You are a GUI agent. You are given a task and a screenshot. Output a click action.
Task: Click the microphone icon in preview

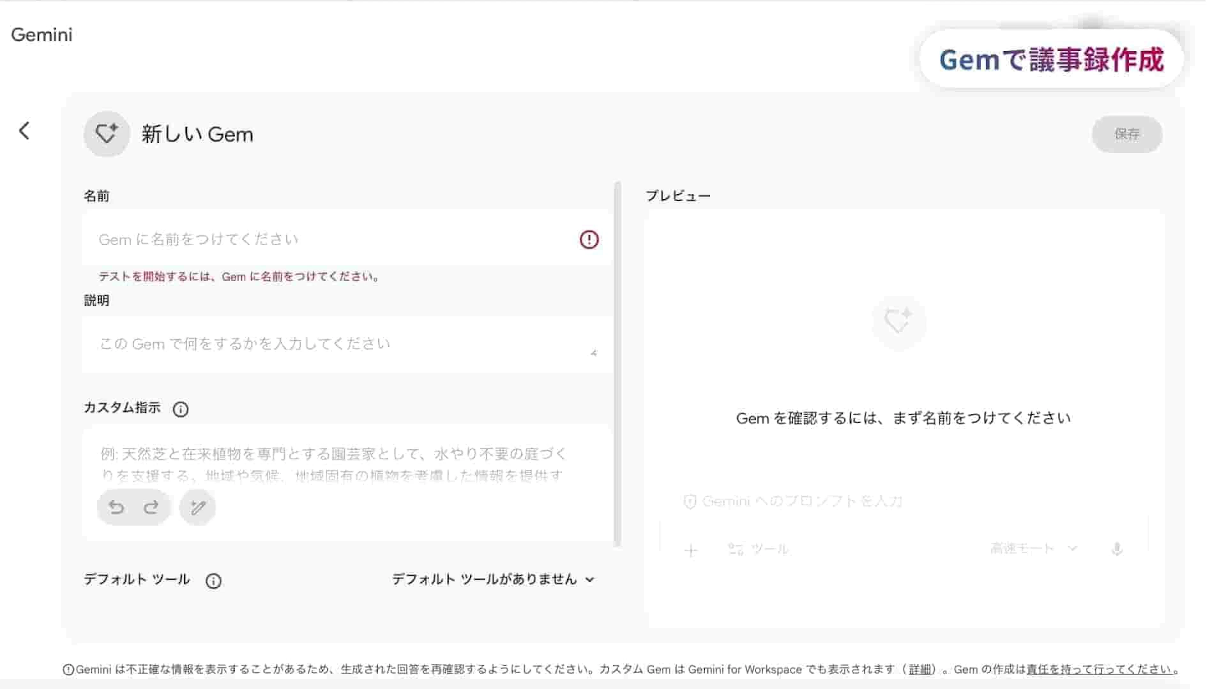1117,550
